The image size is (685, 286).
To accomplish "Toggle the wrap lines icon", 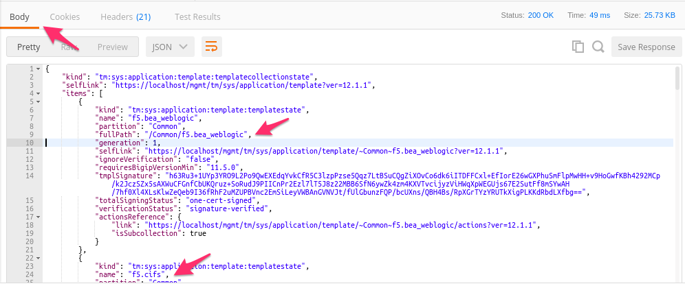I will [x=211, y=47].
